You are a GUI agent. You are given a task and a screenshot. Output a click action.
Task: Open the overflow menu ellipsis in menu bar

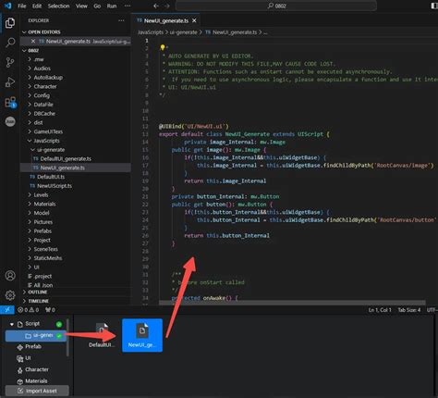(x=128, y=6)
